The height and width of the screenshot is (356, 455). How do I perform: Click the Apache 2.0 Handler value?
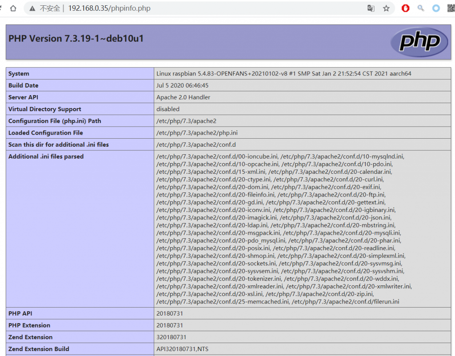(x=183, y=97)
